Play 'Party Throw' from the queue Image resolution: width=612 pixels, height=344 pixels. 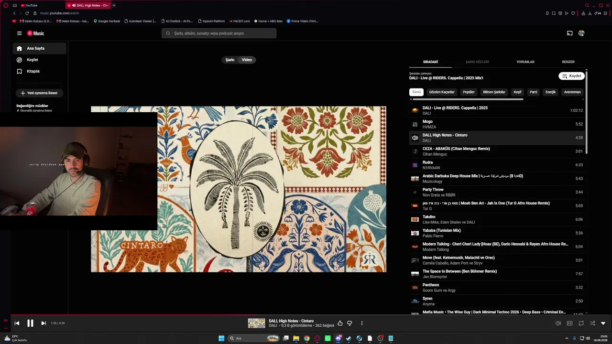pos(497,192)
